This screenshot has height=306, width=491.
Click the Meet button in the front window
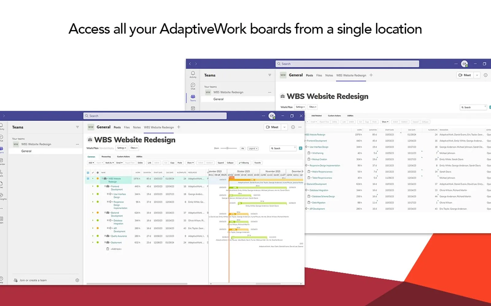pyautogui.click(x=273, y=127)
